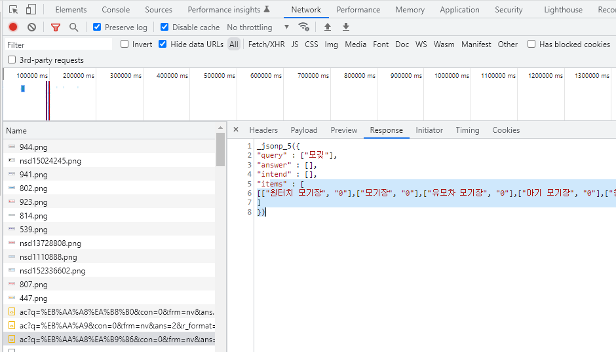
Task: Select the 802.png request row
Action: [109, 188]
